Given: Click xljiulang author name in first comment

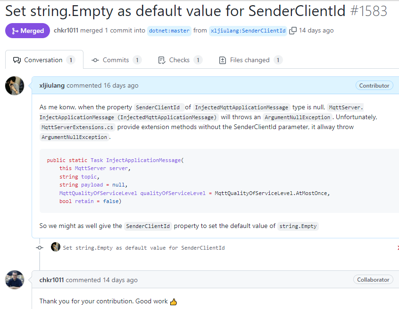Looking at the screenshot, I should tap(52, 85).
